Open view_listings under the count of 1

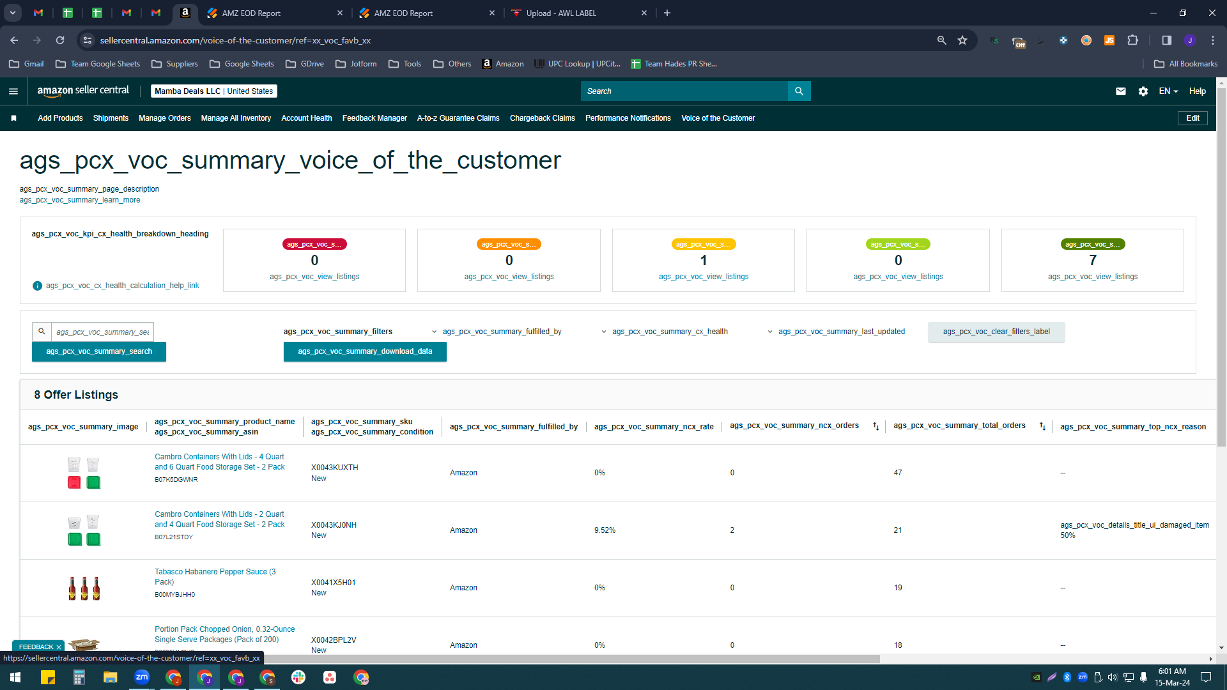tap(704, 277)
